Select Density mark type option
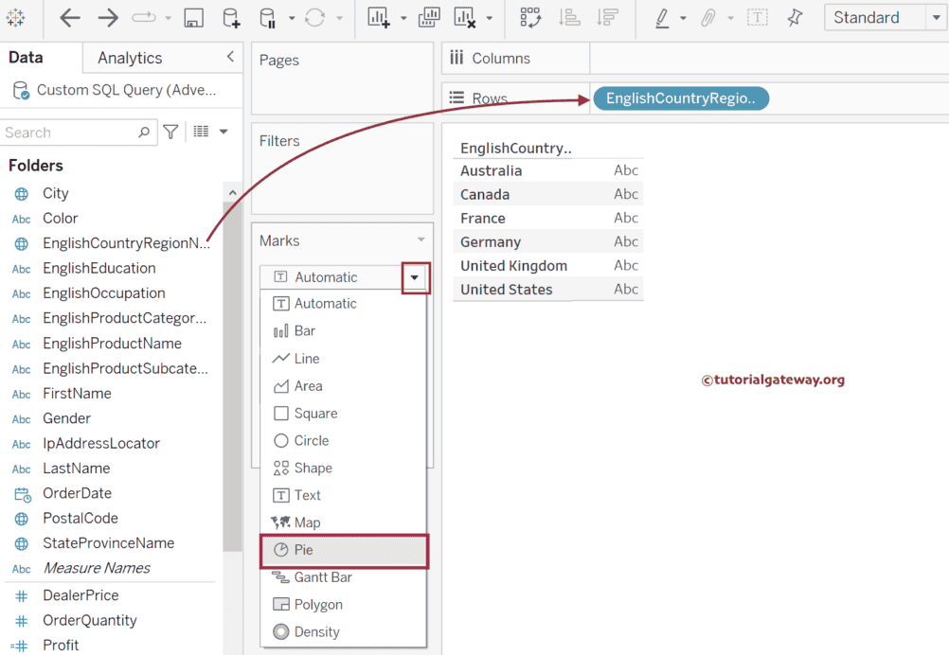 point(316,632)
